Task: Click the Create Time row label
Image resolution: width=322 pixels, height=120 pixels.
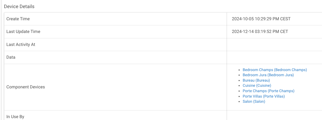Action: point(18,19)
